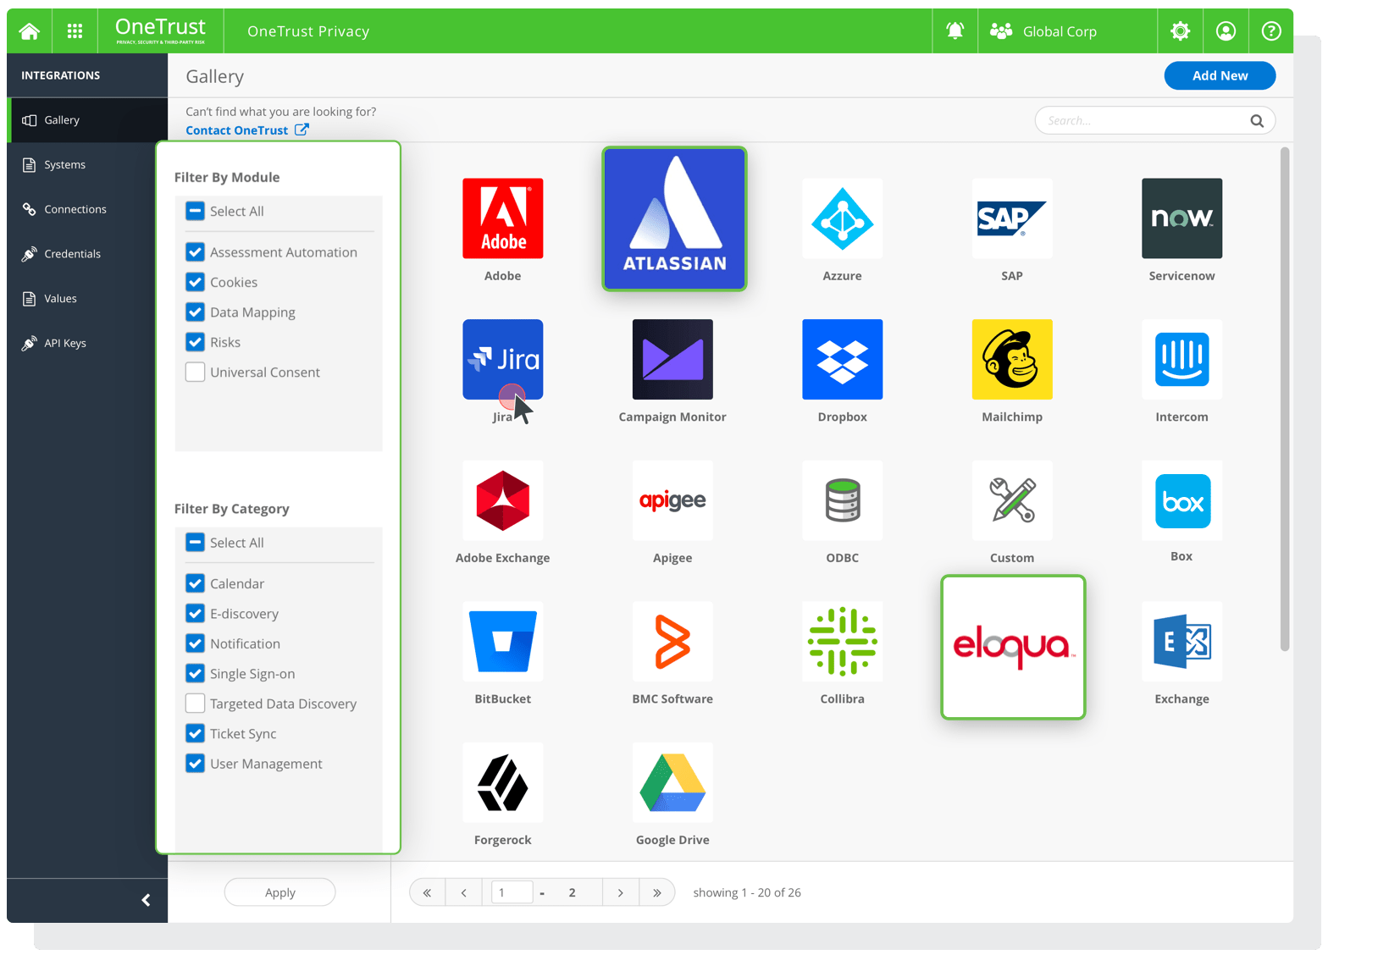Go to the first page of results

click(x=428, y=892)
